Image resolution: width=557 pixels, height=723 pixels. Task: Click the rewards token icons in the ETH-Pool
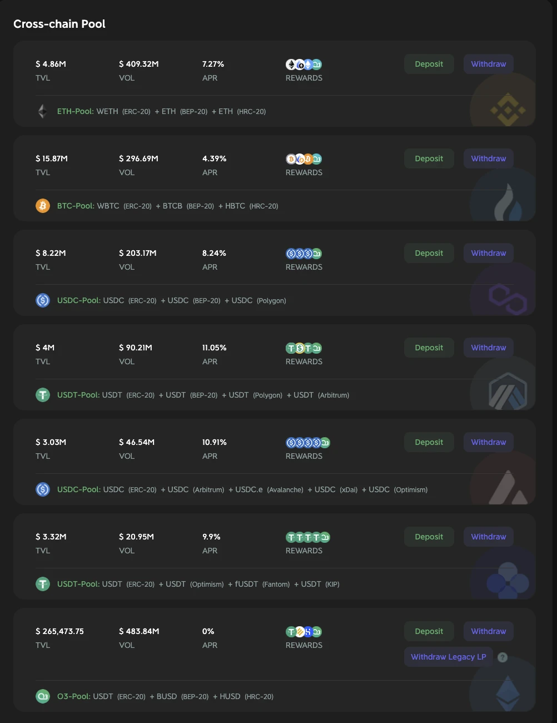(304, 65)
